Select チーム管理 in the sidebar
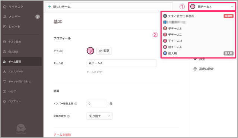This screenshot has height=138, width=238. (x=21, y=62)
